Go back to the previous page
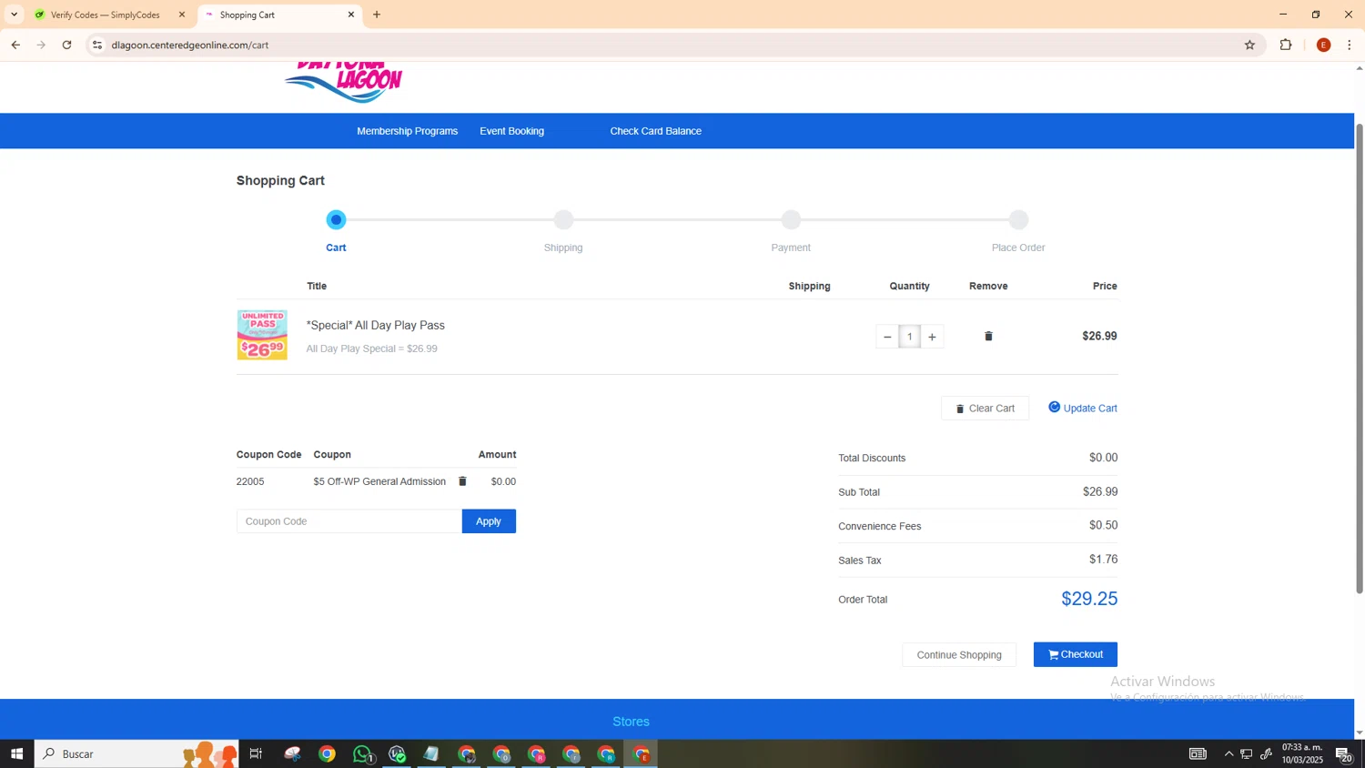This screenshot has height=768, width=1365. (x=15, y=45)
